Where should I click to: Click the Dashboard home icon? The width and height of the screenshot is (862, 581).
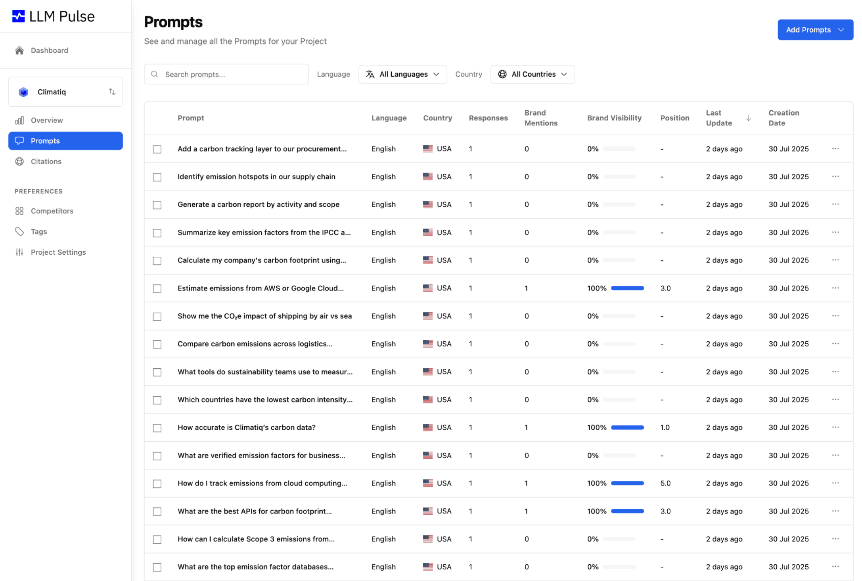(x=19, y=50)
